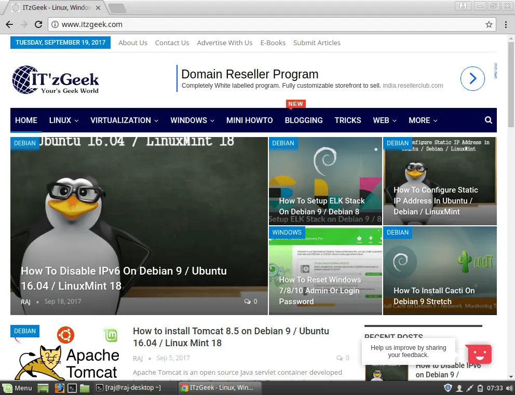515x395 pixels.
Task: Click the 07:33 clock in tray
Action: click(495, 388)
